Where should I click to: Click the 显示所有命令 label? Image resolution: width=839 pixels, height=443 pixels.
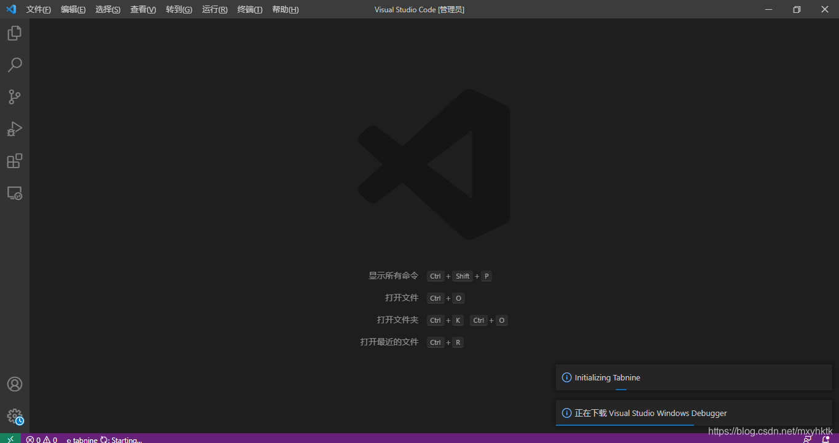[393, 276]
